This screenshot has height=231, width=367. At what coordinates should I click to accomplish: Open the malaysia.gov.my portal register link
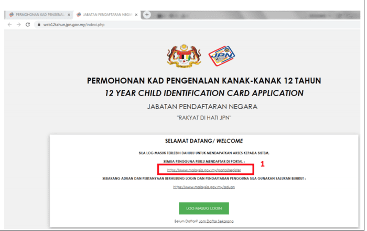point(204,170)
